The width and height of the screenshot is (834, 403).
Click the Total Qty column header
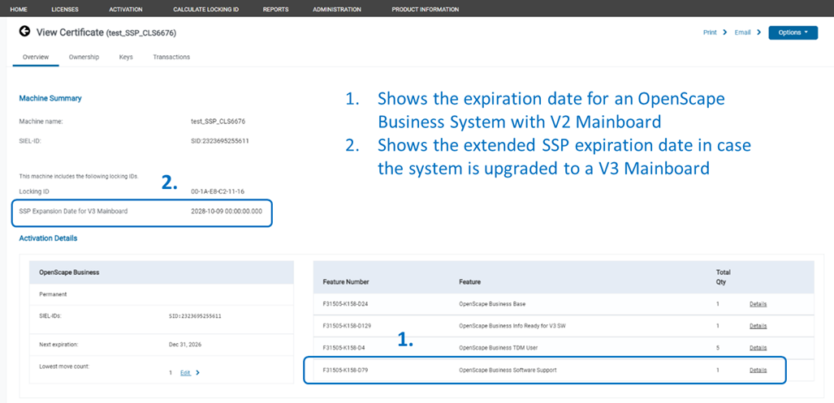coord(723,277)
